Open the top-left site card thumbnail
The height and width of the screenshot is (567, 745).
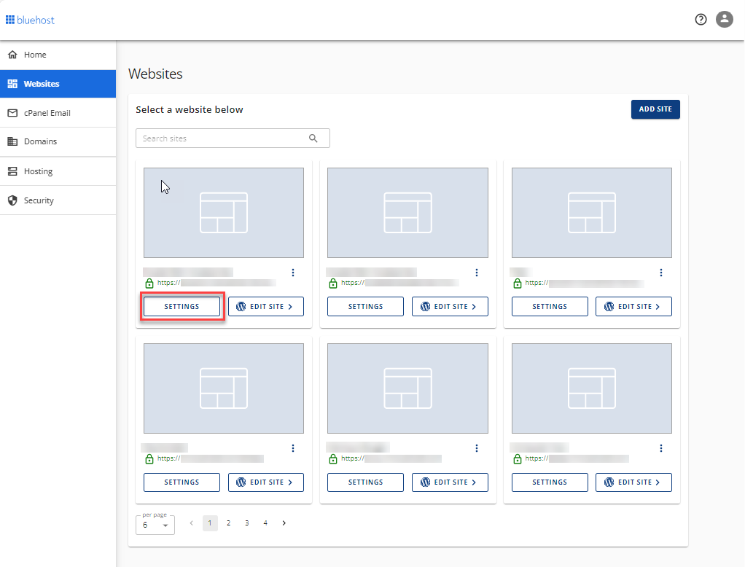pos(224,213)
